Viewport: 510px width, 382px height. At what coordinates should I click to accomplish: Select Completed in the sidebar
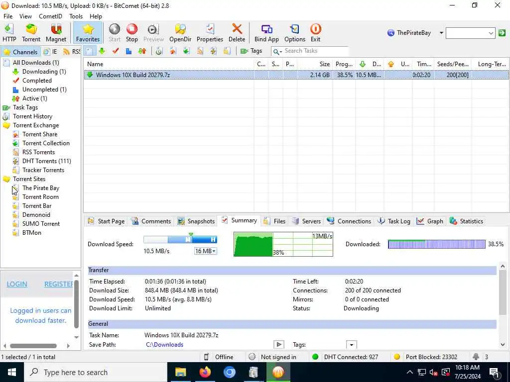37,81
